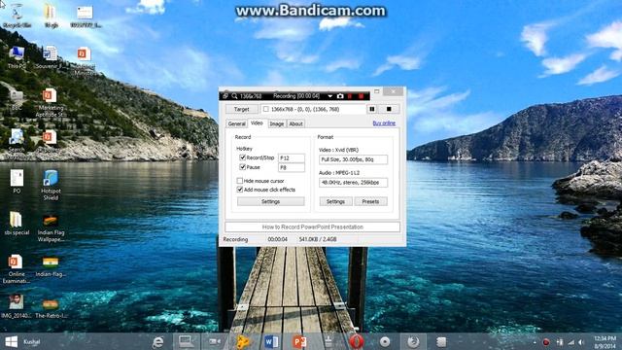
Task: Launch Hotspot Shield from desktop
Action: click(51, 185)
